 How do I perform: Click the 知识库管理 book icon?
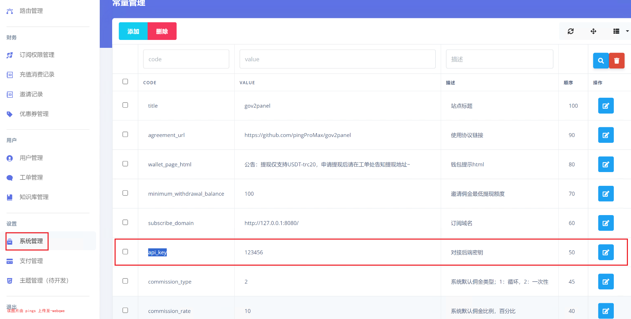(x=10, y=197)
